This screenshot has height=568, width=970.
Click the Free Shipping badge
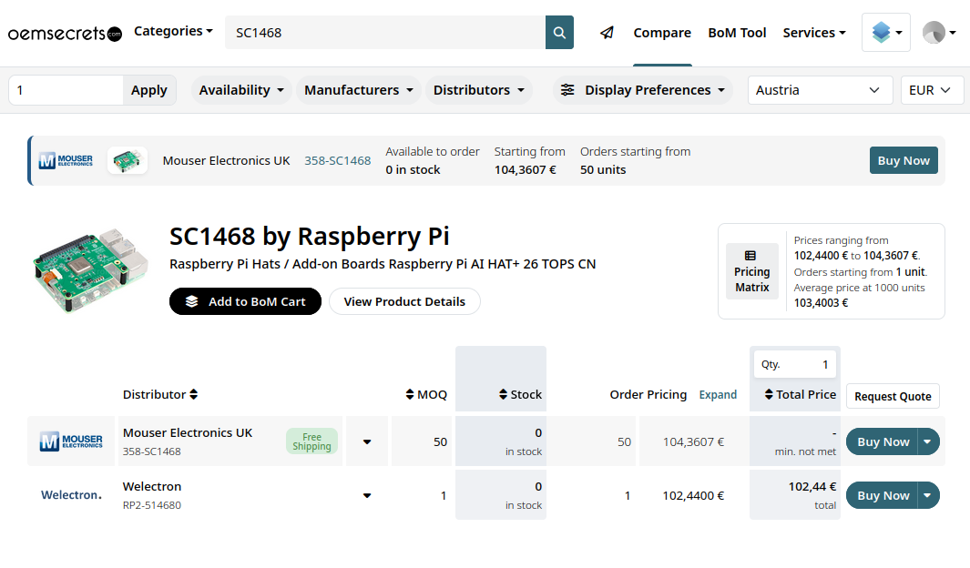point(311,441)
